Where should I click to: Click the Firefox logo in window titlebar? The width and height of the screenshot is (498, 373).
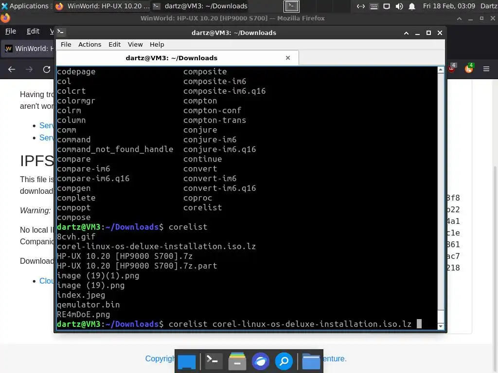click(5, 18)
